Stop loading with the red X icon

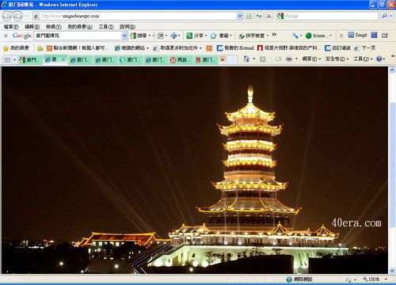[269, 16]
